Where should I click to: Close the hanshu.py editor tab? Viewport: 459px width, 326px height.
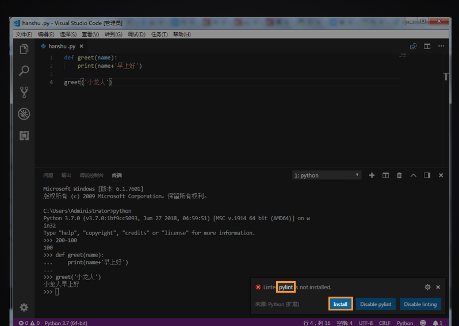click(x=81, y=46)
